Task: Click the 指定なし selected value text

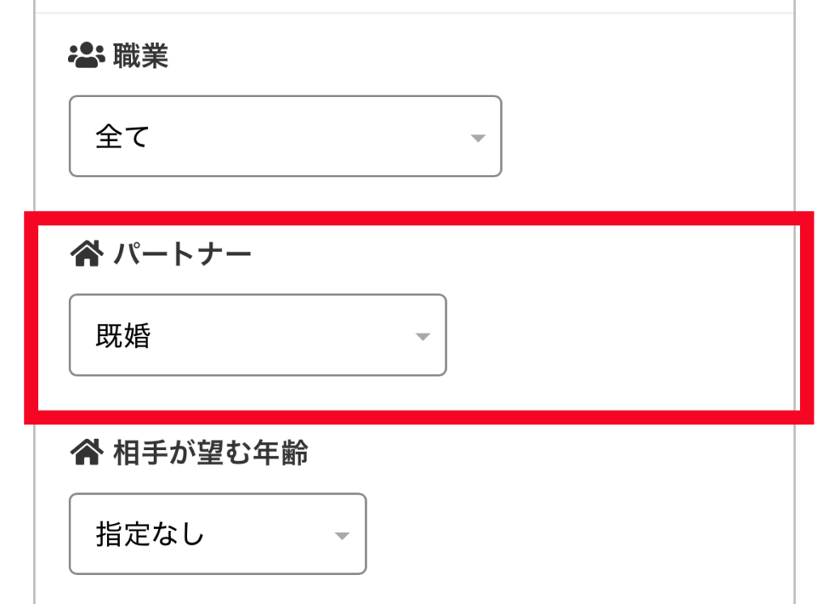Action: point(150,535)
